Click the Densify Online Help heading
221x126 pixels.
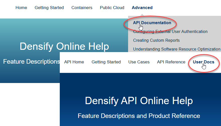click(x=64, y=46)
